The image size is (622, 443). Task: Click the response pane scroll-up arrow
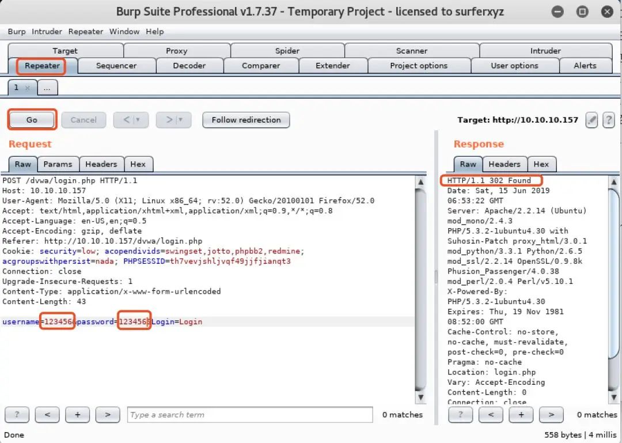point(614,182)
